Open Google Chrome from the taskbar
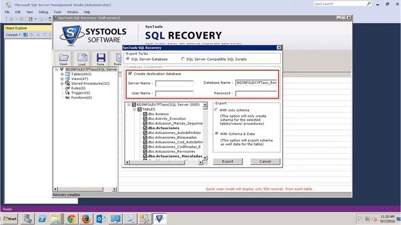The height and width of the screenshot is (225, 401). point(71,219)
